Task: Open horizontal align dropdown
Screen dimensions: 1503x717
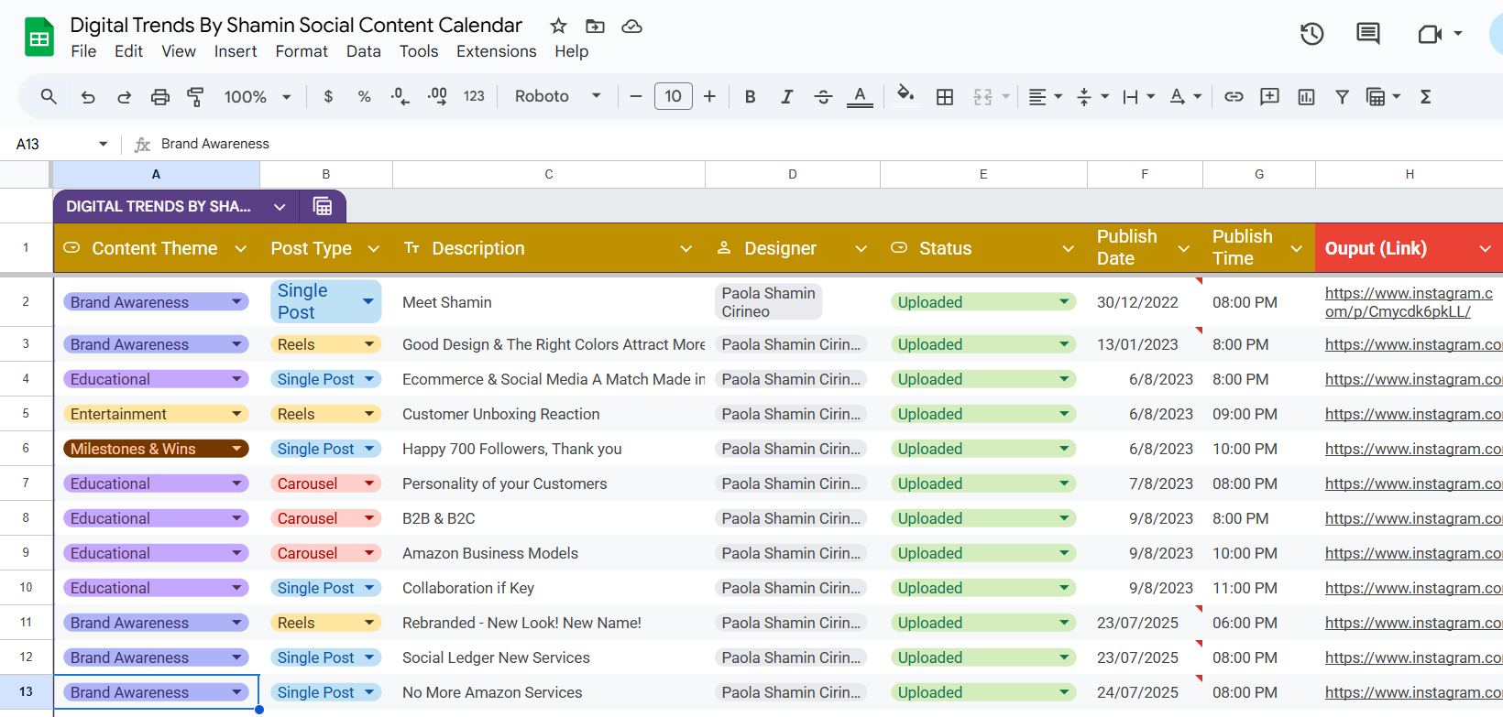Action: 1045,96
